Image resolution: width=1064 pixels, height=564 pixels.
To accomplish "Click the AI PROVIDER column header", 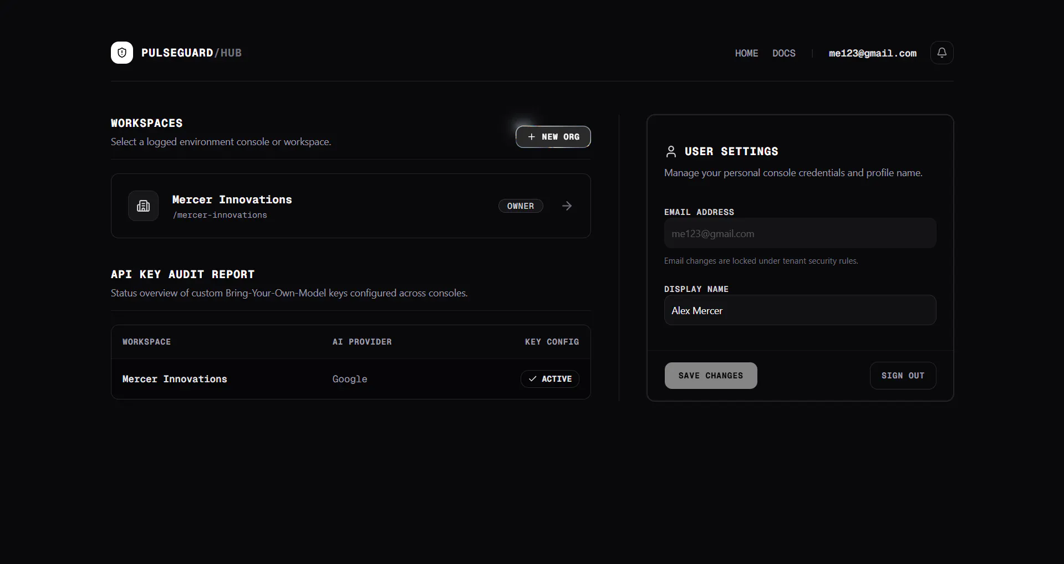I will pos(362,342).
